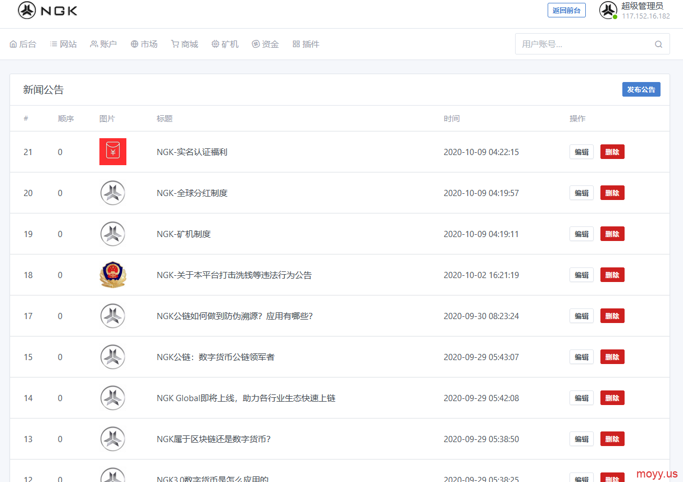Viewport: 683px width, 482px height.
Task: Open thumbnail of NGK-矿机制度
Action: [x=113, y=234]
